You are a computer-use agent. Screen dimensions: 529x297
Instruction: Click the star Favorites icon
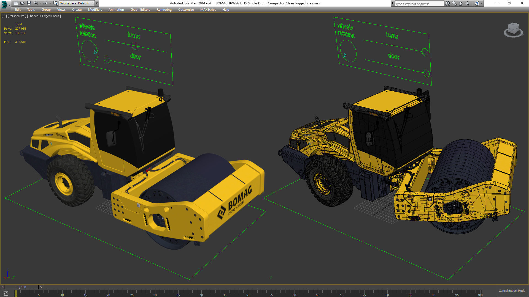tap(468, 3)
